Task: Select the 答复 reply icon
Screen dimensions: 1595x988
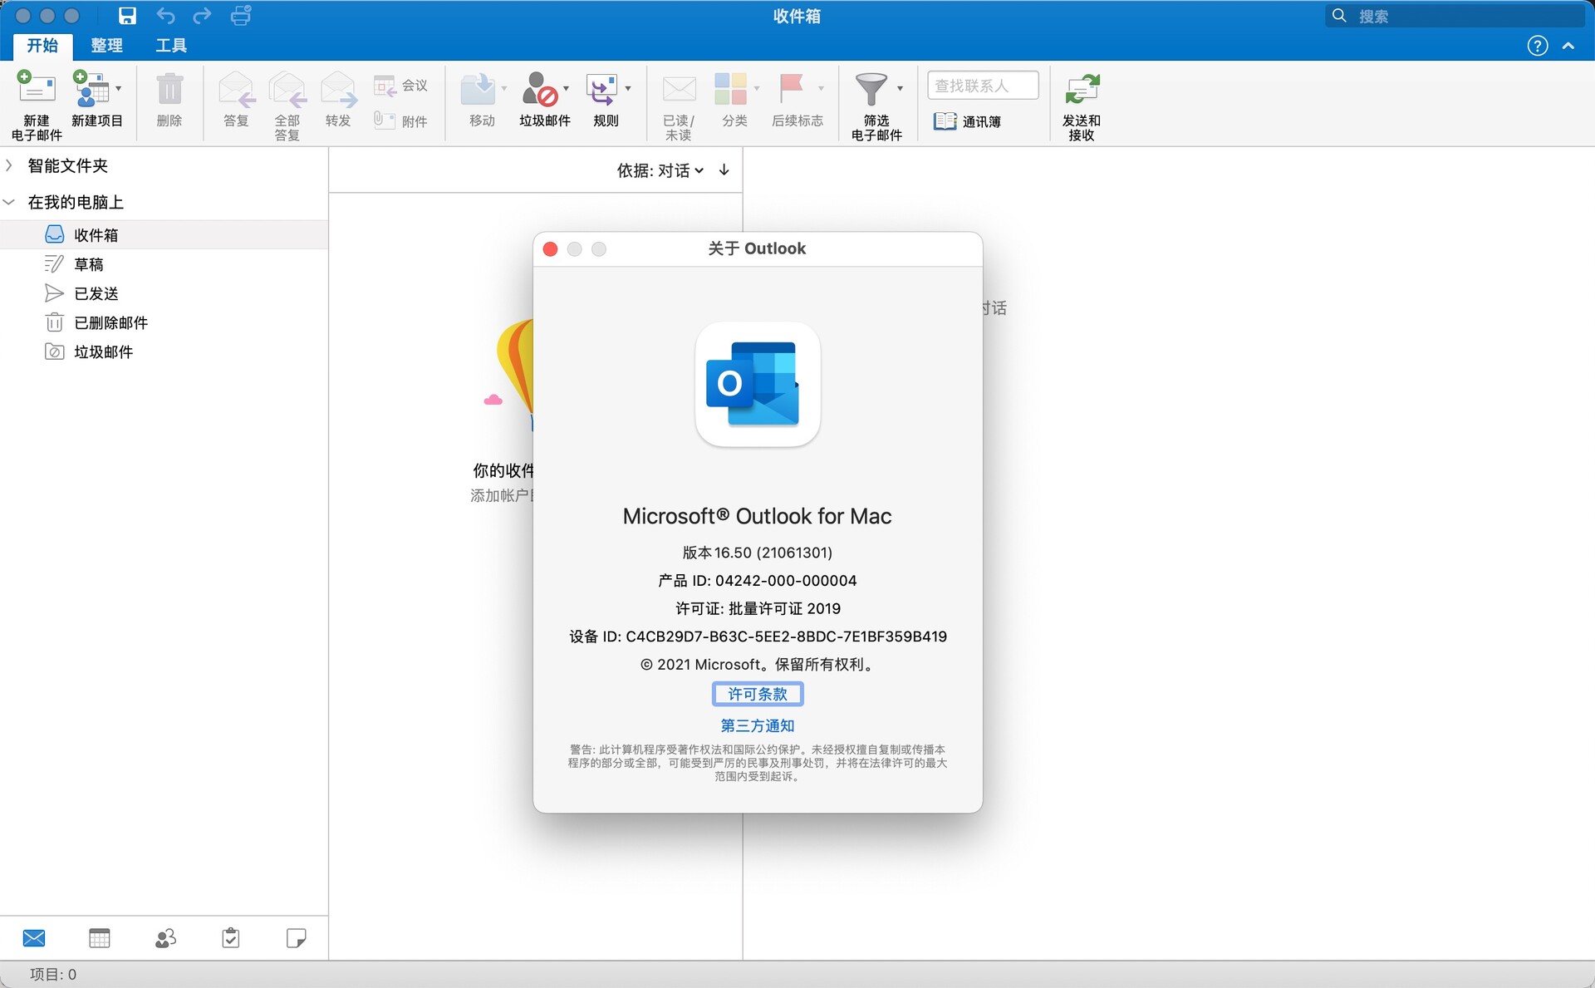Action: (235, 89)
